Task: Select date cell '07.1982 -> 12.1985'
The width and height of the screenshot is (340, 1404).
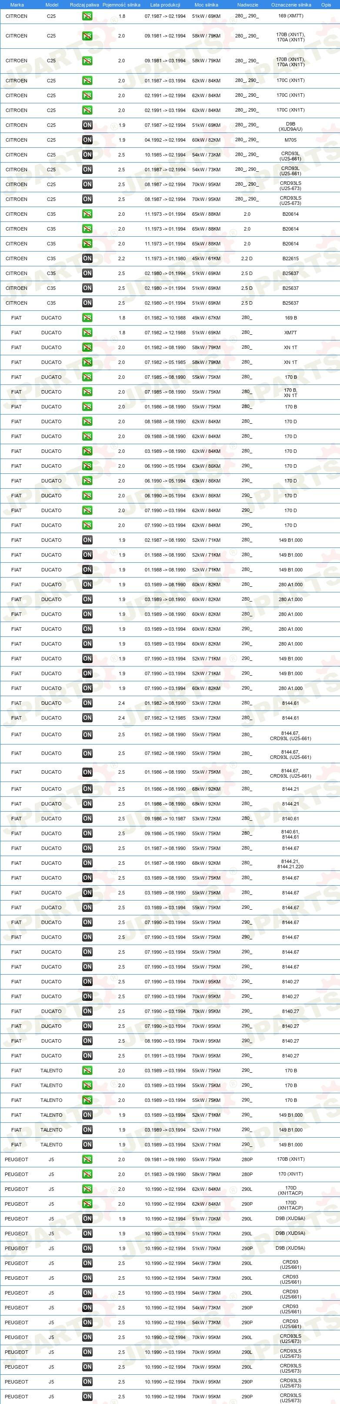Action: pos(165,718)
